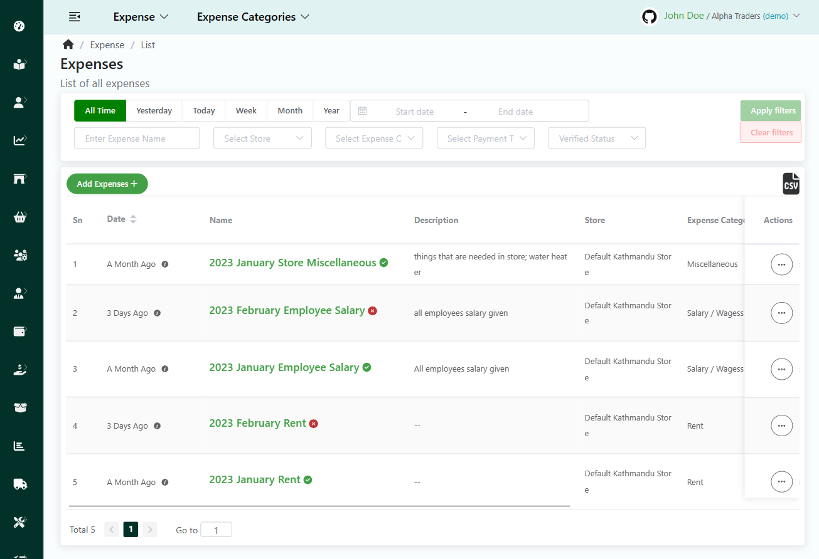
Task: Select the Month filter
Action: tap(290, 110)
